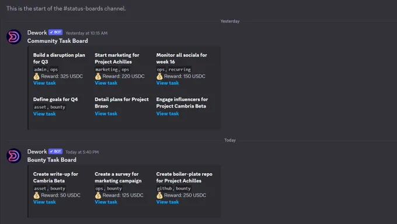Image resolution: width=397 pixels, height=224 pixels.
Task: Open View task for Monitor all socials week 16
Action: point(168,83)
